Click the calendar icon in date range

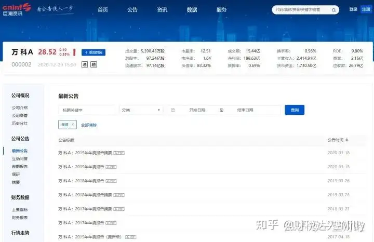click(173, 110)
